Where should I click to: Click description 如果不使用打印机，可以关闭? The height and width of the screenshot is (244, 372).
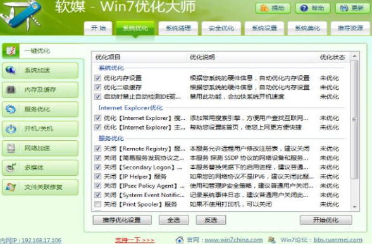click(x=230, y=204)
